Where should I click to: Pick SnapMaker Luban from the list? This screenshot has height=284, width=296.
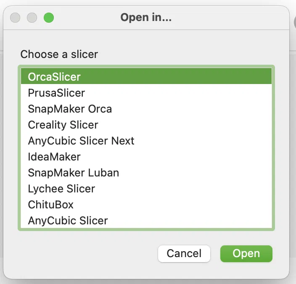(74, 173)
